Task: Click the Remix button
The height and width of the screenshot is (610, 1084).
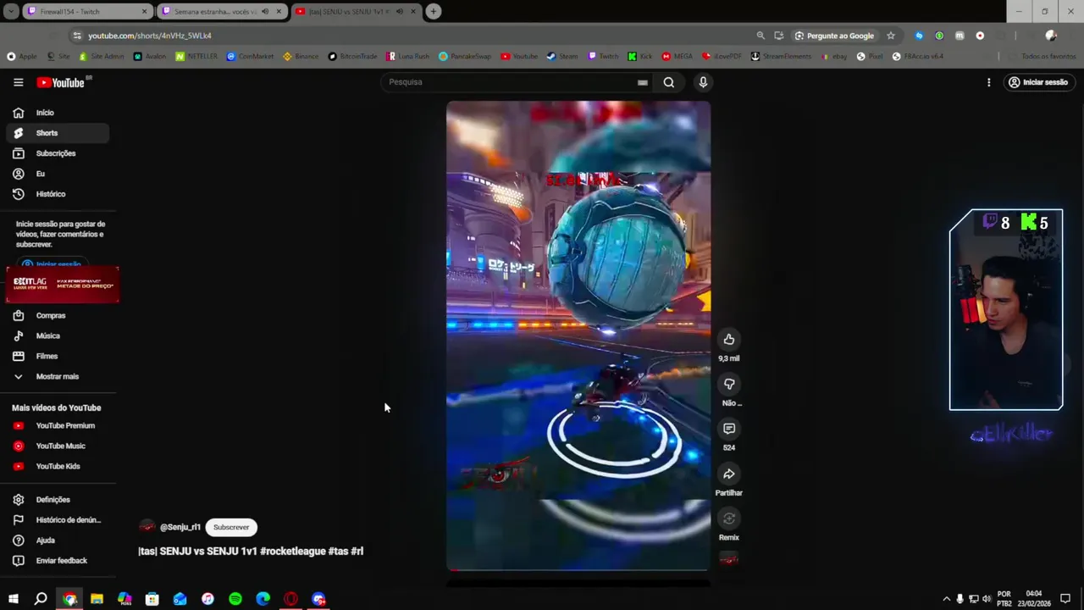Action: pos(728,518)
